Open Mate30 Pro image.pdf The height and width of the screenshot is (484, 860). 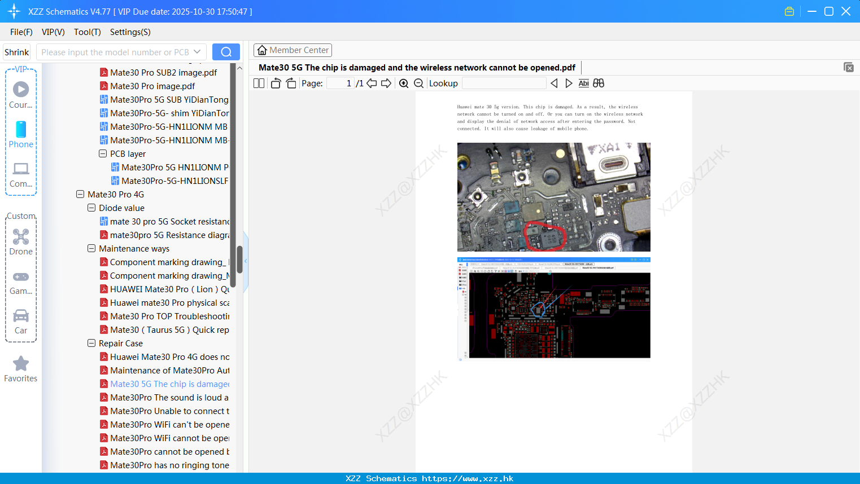tap(147, 86)
